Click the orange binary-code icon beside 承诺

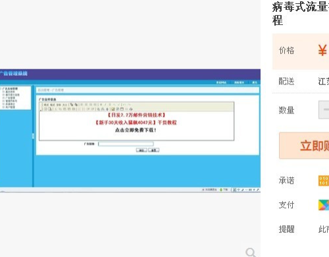324,181
